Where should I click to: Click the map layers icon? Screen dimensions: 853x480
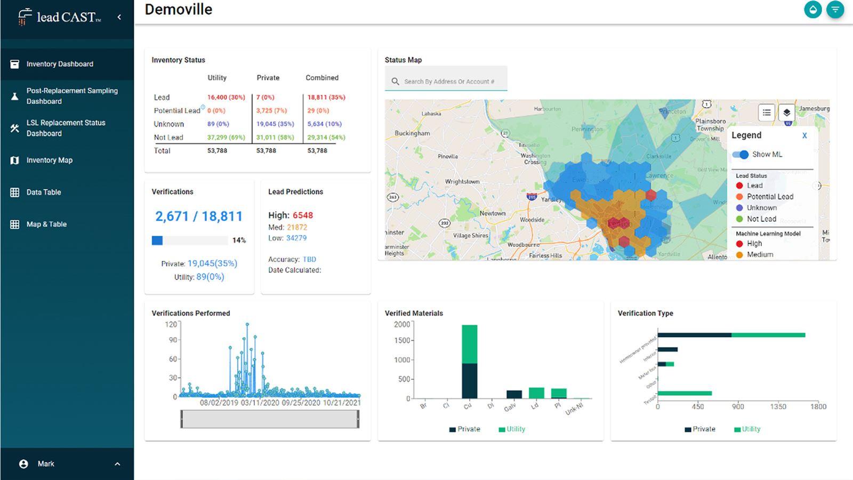pyautogui.click(x=786, y=113)
